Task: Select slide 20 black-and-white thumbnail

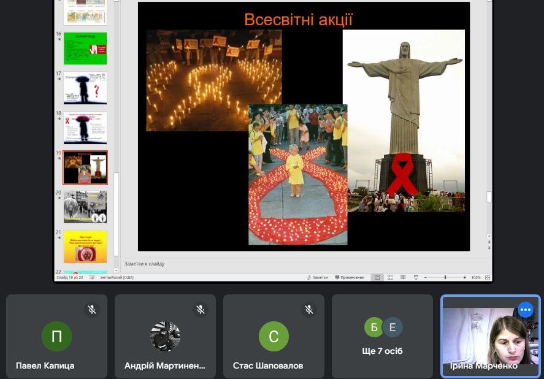Action: point(85,207)
